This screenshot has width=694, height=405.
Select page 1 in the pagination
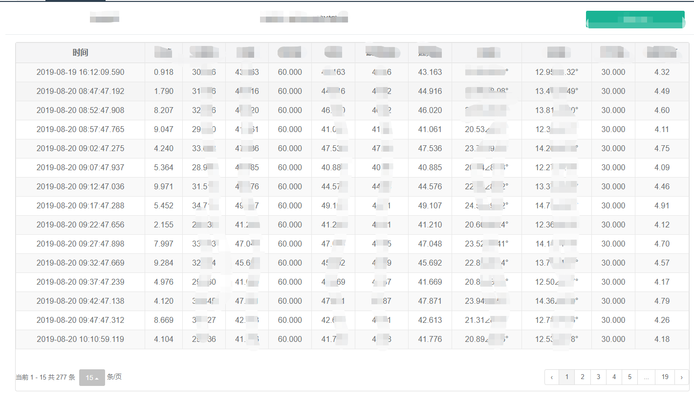567,377
